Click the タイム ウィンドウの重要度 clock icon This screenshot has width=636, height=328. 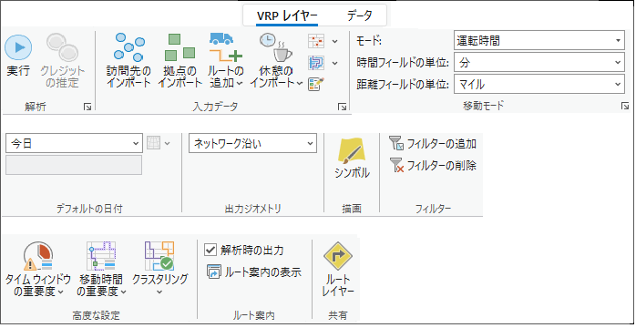38,256
